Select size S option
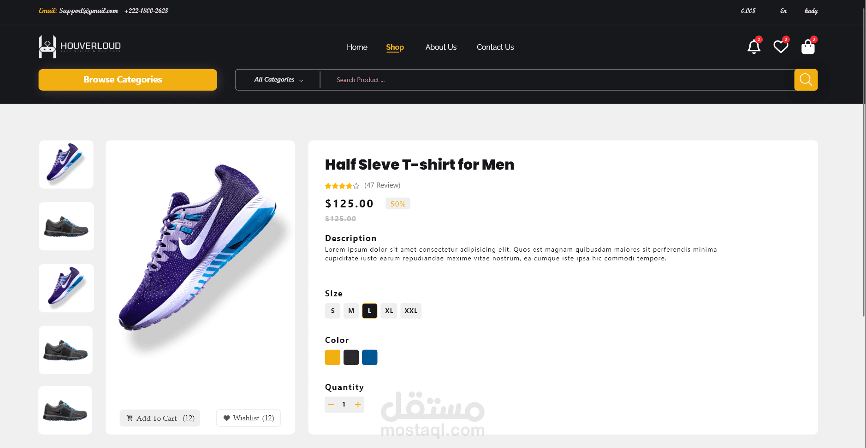The width and height of the screenshot is (866, 448). 332,311
